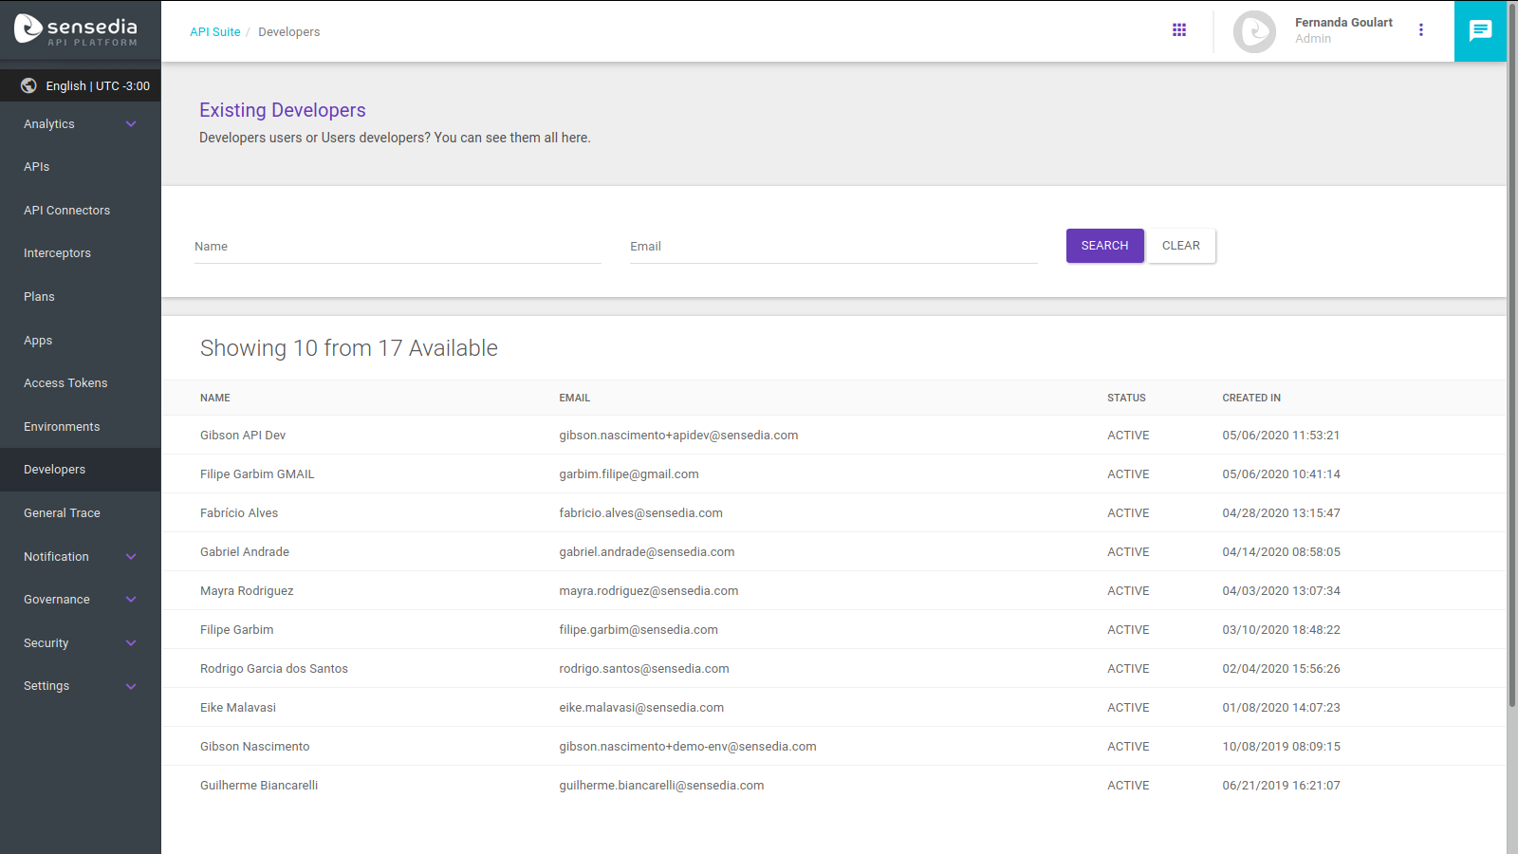Expand the Governance section arrow
This screenshot has height=854, width=1518.
click(x=131, y=600)
